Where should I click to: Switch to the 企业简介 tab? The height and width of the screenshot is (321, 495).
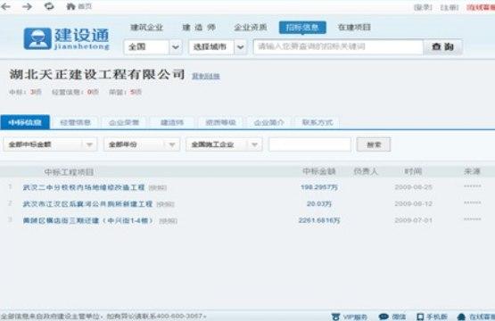[x=269, y=122]
